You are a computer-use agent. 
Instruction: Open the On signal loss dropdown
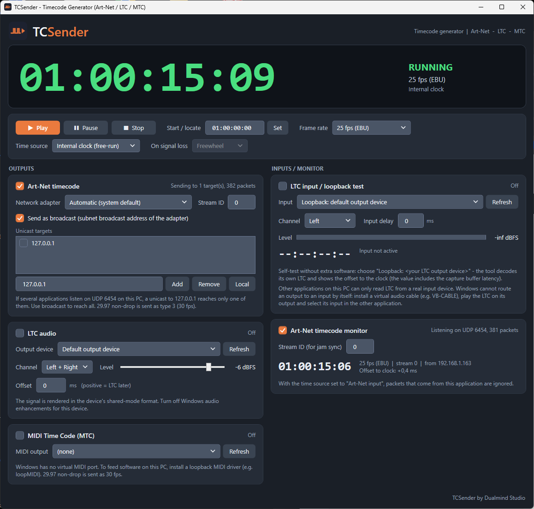(220, 146)
